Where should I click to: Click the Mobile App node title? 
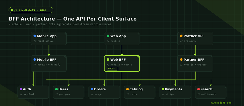click(x=47, y=36)
